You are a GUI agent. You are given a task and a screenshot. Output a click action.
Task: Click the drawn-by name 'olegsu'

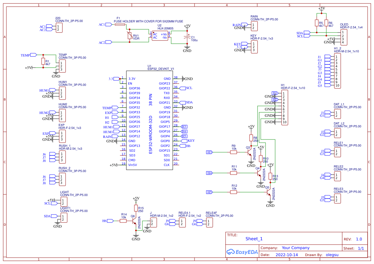332,255
